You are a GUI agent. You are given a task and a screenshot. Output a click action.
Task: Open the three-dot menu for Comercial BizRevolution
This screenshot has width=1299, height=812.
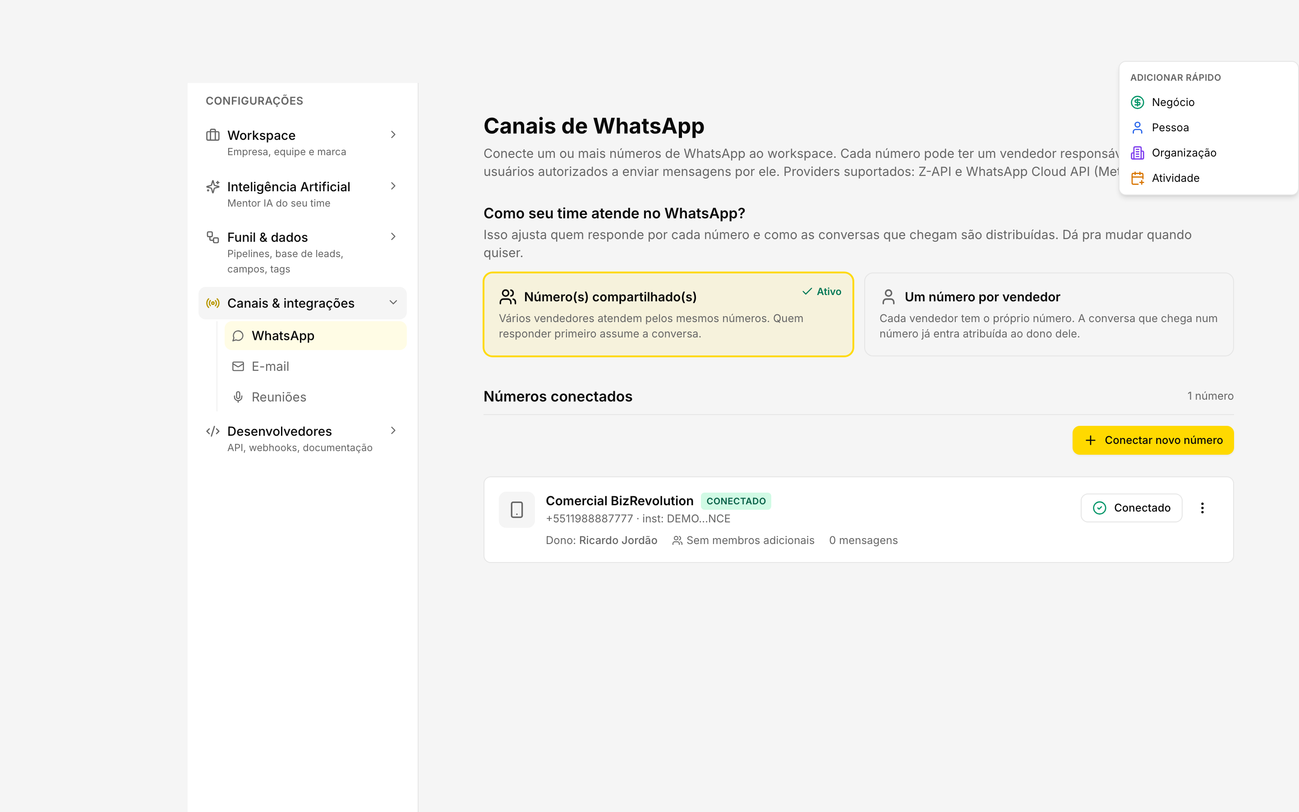click(x=1202, y=507)
